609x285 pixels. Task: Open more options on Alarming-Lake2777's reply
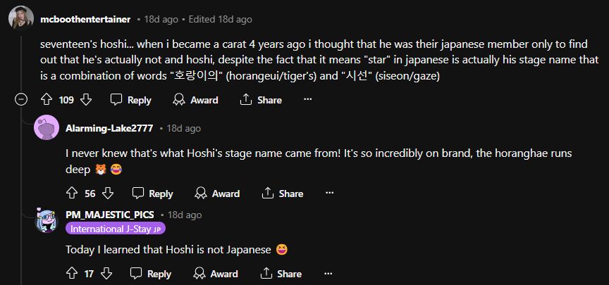(x=328, y=193)
